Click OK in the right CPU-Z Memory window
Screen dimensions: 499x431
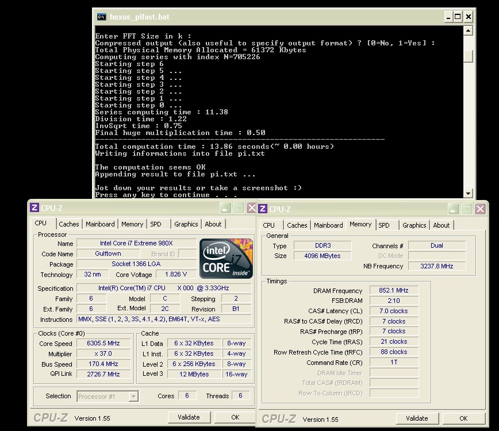[463, 418]
